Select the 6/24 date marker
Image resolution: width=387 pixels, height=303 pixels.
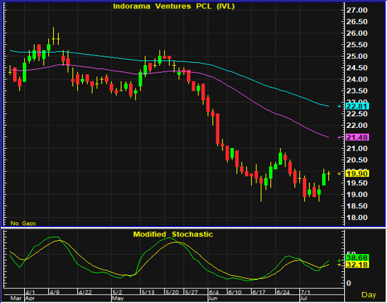click(283, 293)
